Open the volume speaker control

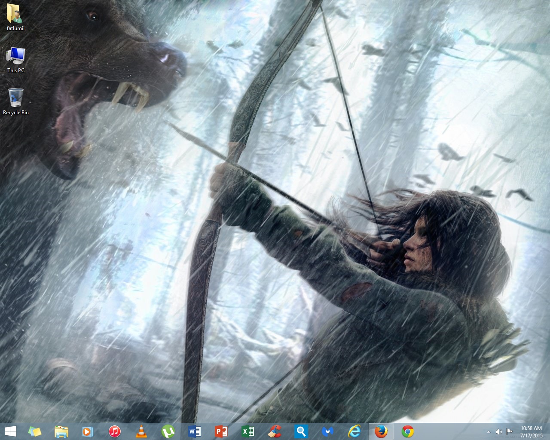click(x=499, y=432)
